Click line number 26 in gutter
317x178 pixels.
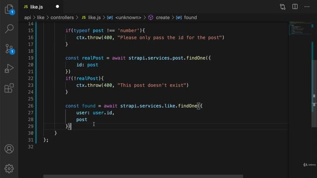(x=31, y=106)
